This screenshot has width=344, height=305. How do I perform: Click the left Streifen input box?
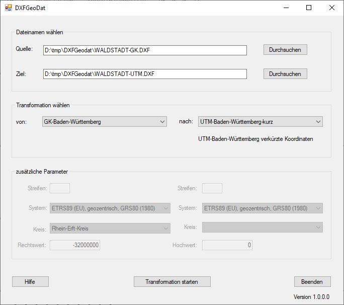(60, 188)
